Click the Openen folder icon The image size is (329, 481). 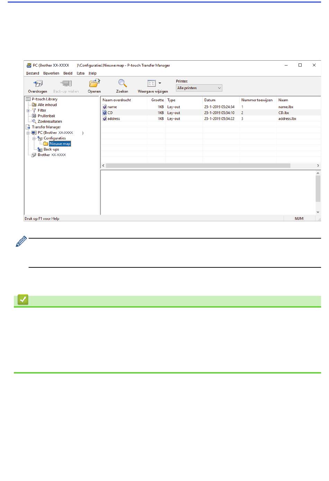[94, 84]
